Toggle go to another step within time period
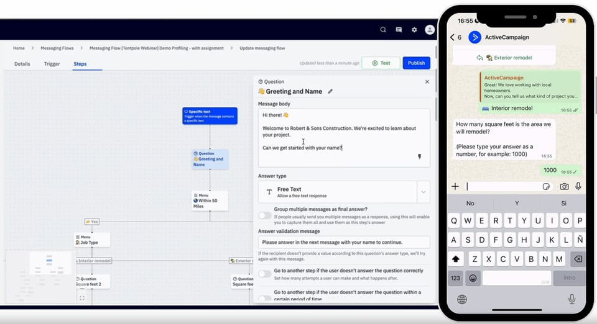The width and height of the screenshot is (597, 324). (265, 298)
